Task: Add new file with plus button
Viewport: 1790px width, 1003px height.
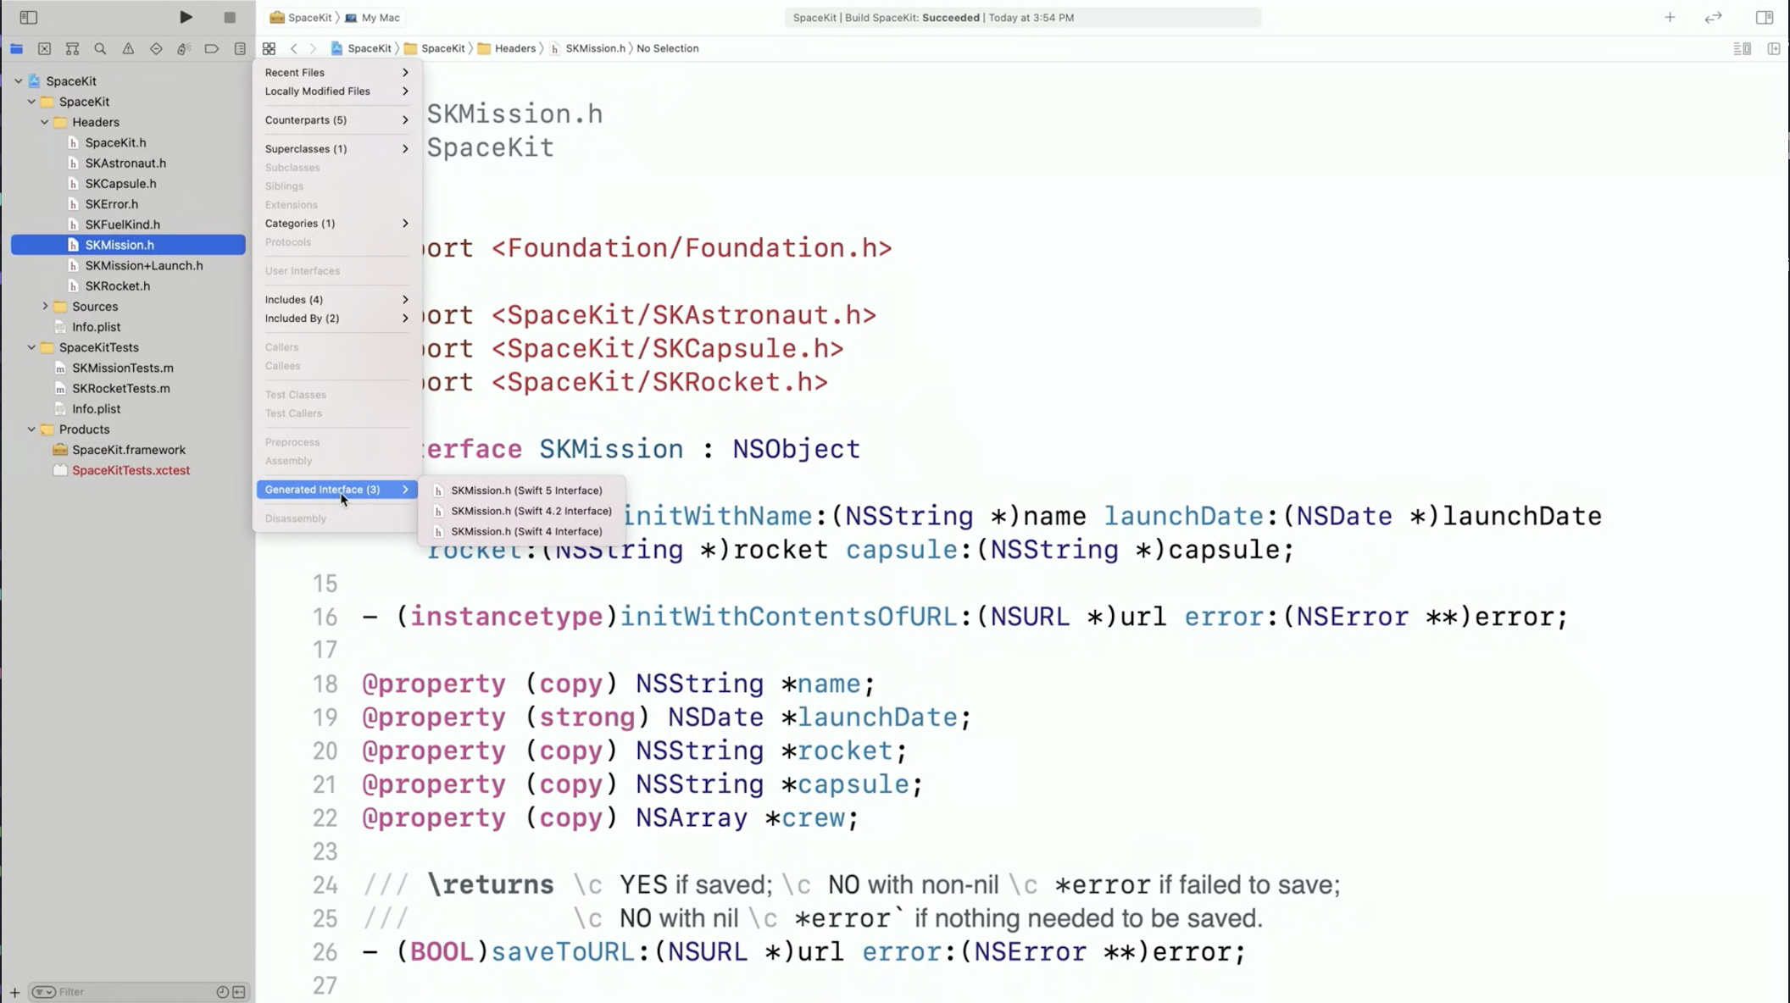Action: click(x=14, y=992)
